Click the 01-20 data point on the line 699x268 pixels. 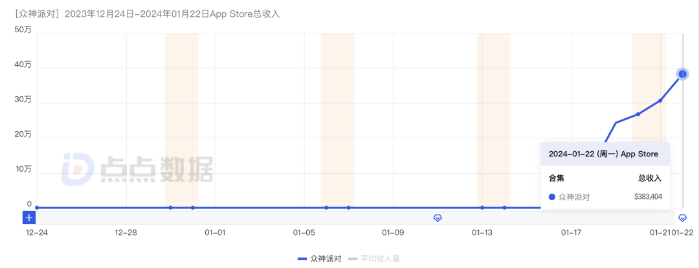tap(638, 114)
